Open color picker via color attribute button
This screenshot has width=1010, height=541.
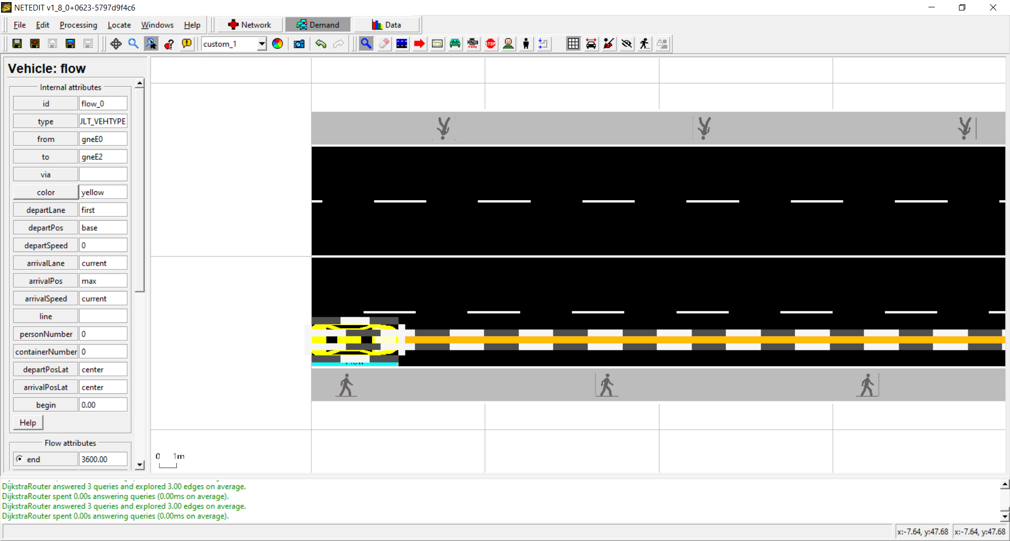(46, 192)
